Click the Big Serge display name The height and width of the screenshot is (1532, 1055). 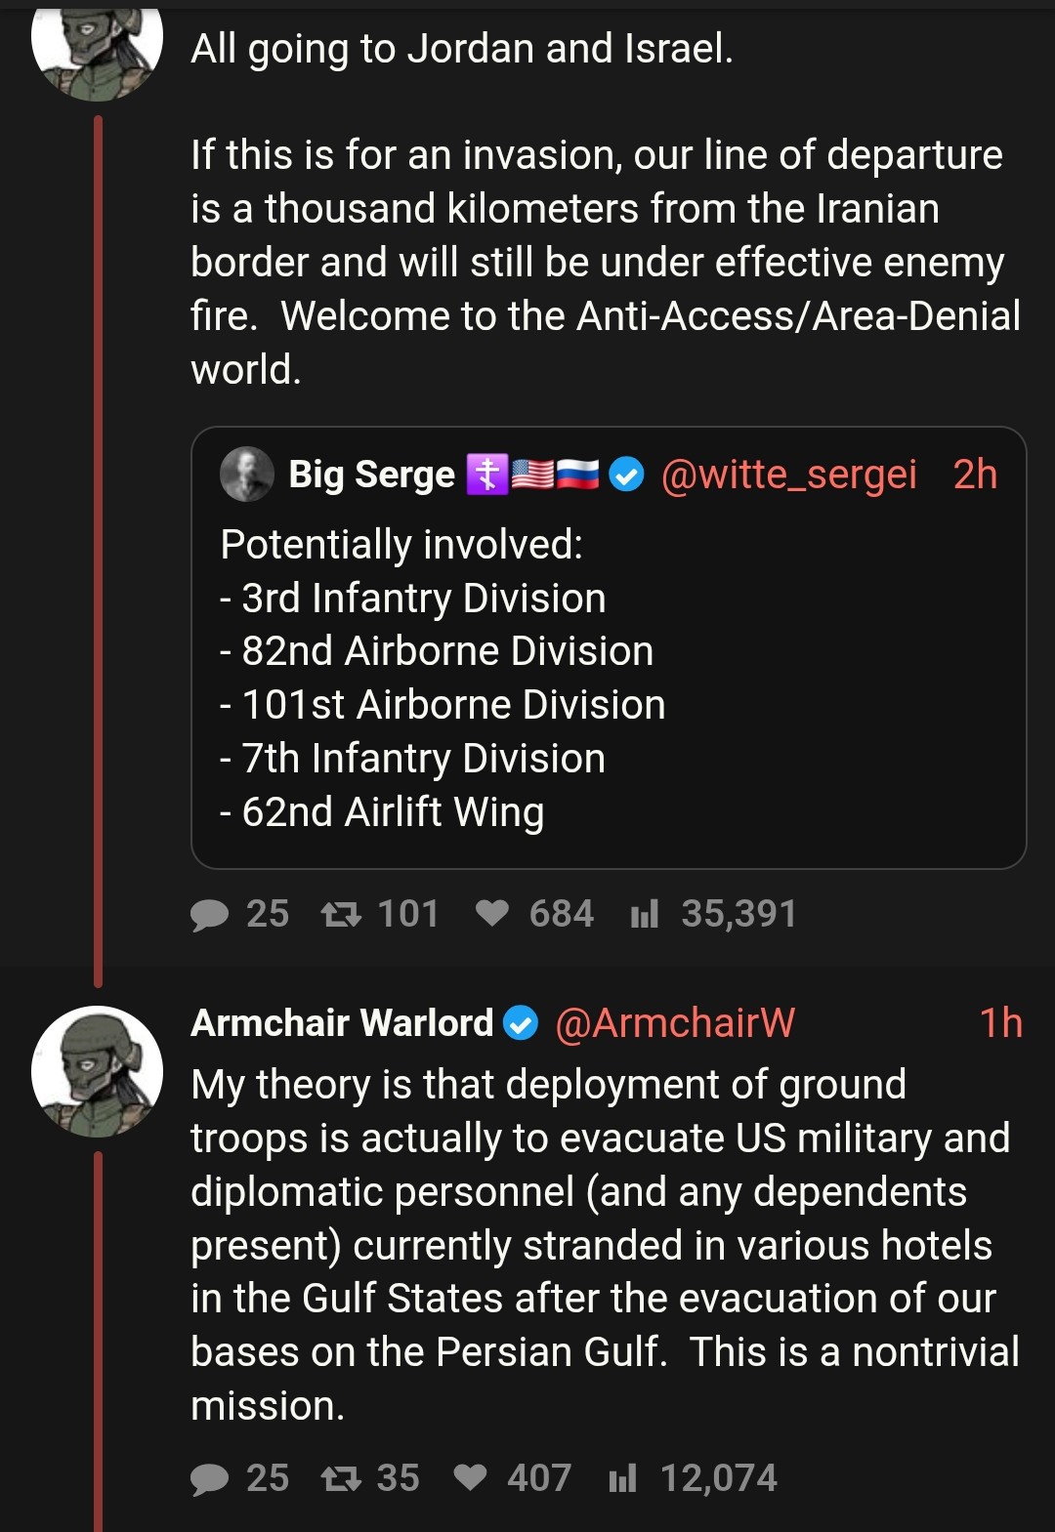click(371, 475)
